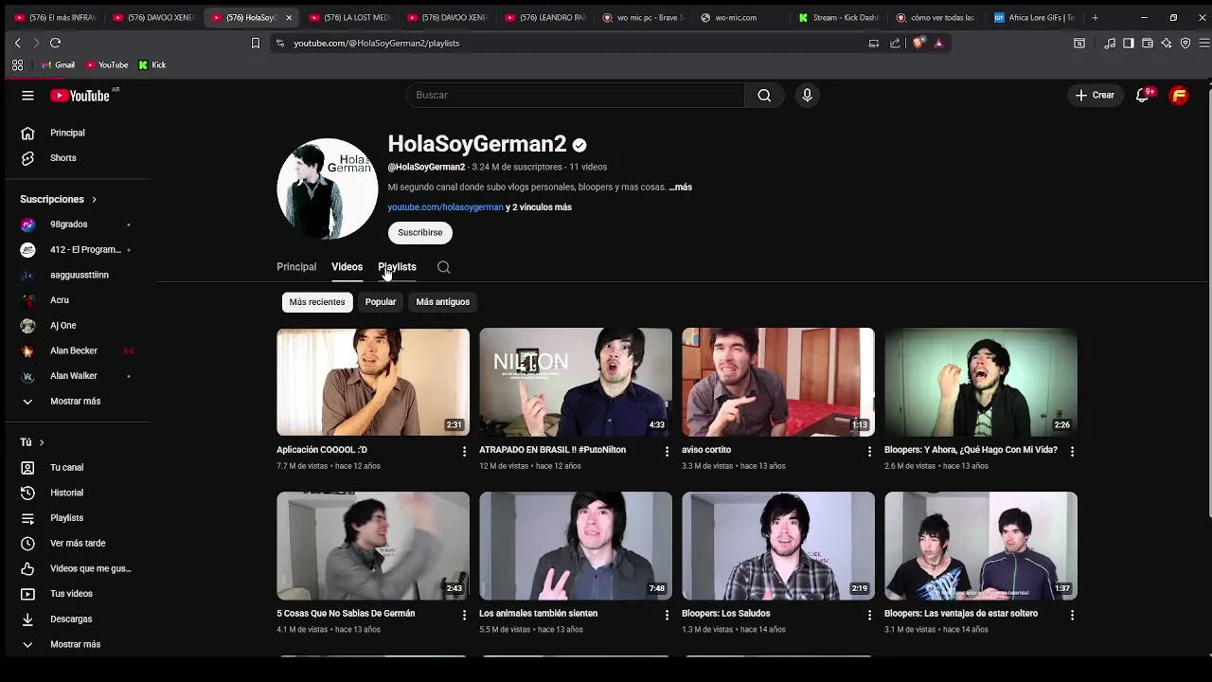
Task: Switch to Africa Lore GIFs browser tab
Action: 1034,17
